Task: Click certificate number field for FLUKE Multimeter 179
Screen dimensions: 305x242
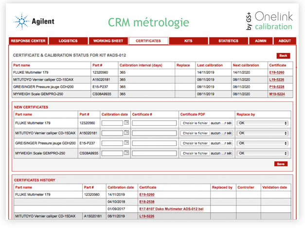Action: click(154, 123)
